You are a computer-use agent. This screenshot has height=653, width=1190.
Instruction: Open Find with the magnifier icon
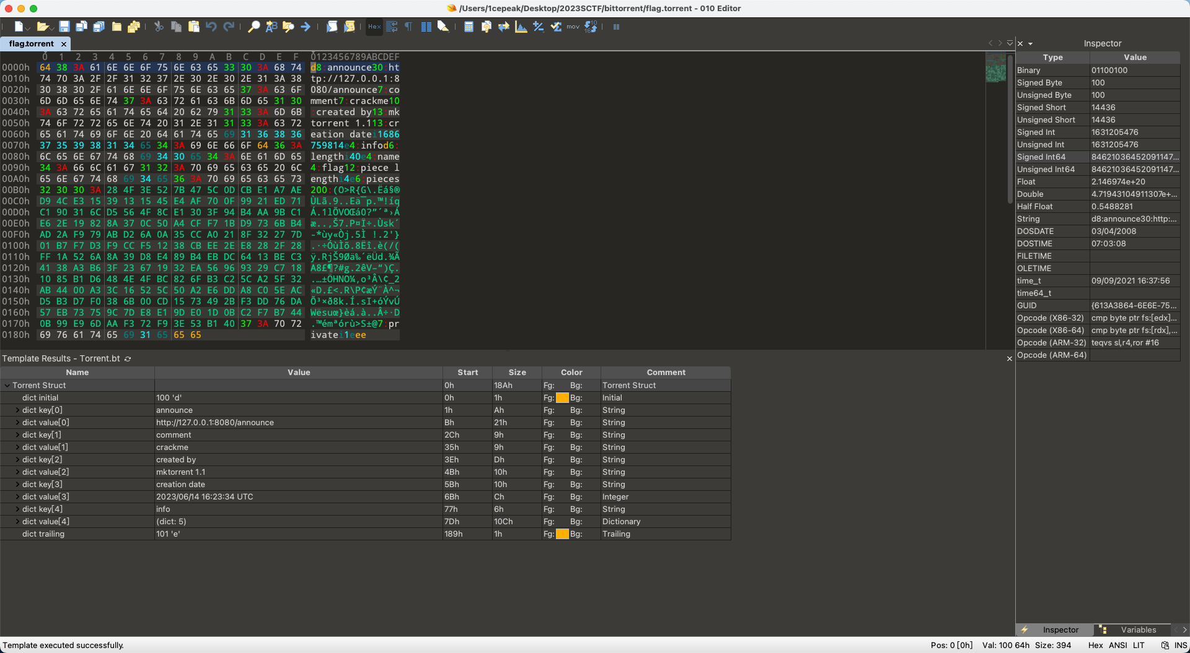[253, 27]
